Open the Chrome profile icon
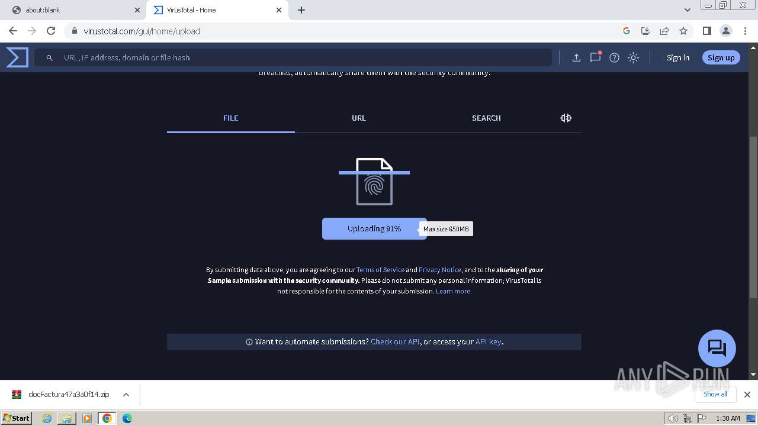The width and height of the screenshot is (758, 426). [x=725, y=31]
